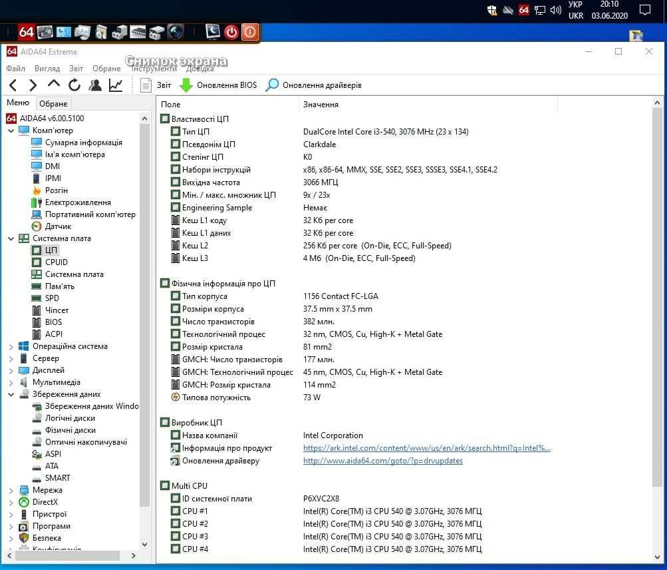Click the clock showing 20:10
Image resolution: width=667 pixels, height=570 pixels.
(x=609, y=4)
